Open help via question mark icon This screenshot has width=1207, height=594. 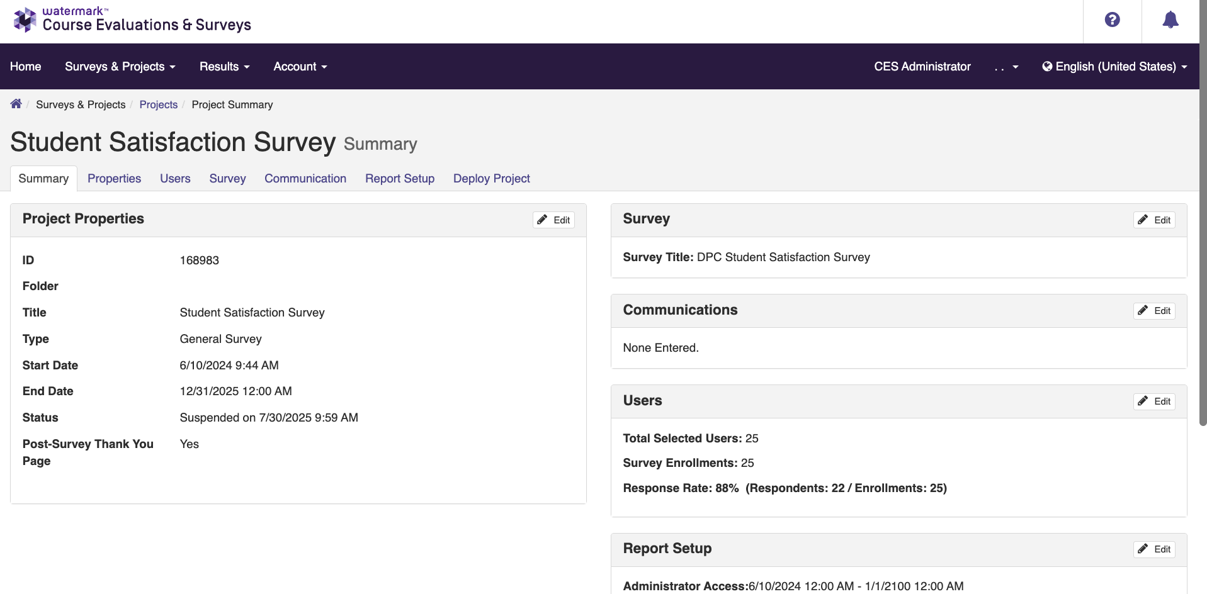tap(1112, 20)
